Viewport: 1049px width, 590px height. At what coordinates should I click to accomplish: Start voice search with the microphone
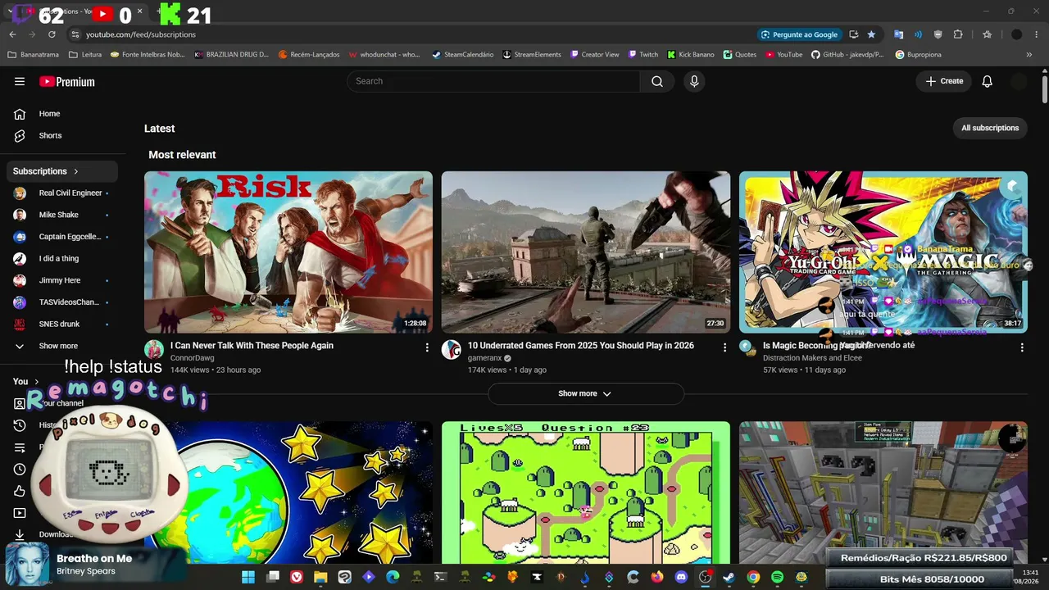click(694, 81)
